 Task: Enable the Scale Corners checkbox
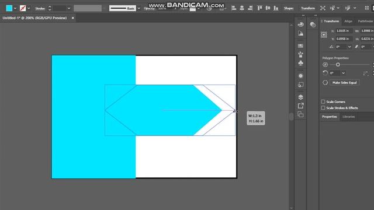point(323,101)
